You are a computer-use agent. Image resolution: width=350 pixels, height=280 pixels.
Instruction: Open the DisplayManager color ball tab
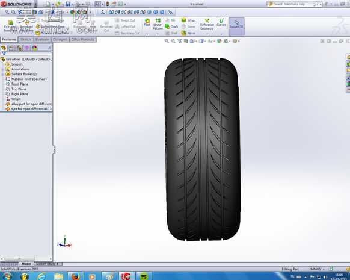(x=35, y=48)
